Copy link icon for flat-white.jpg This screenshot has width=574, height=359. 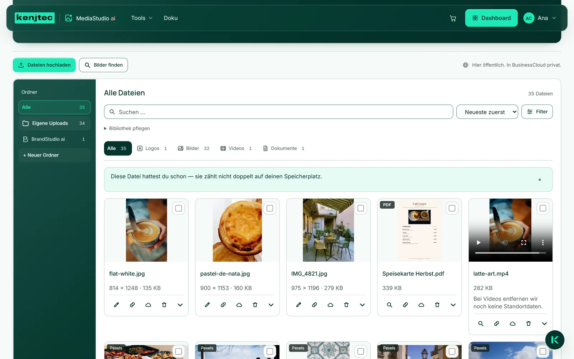[132, 305]
